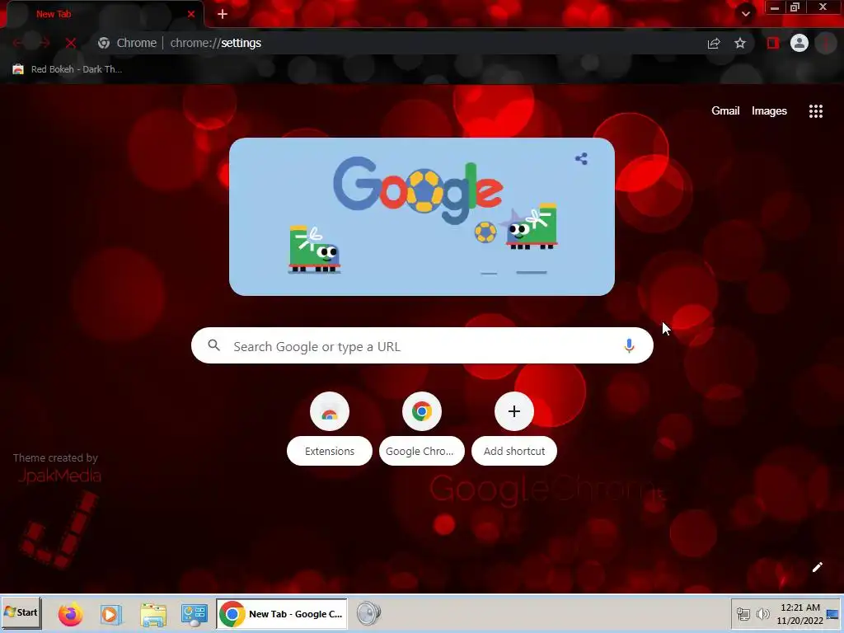
Task: Click the Chrome site info chip
Action: point(128,43)
